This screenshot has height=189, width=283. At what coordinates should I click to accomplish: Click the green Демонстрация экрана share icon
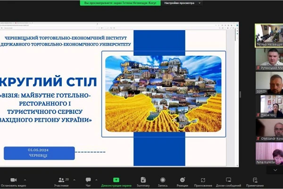[117, 180]
